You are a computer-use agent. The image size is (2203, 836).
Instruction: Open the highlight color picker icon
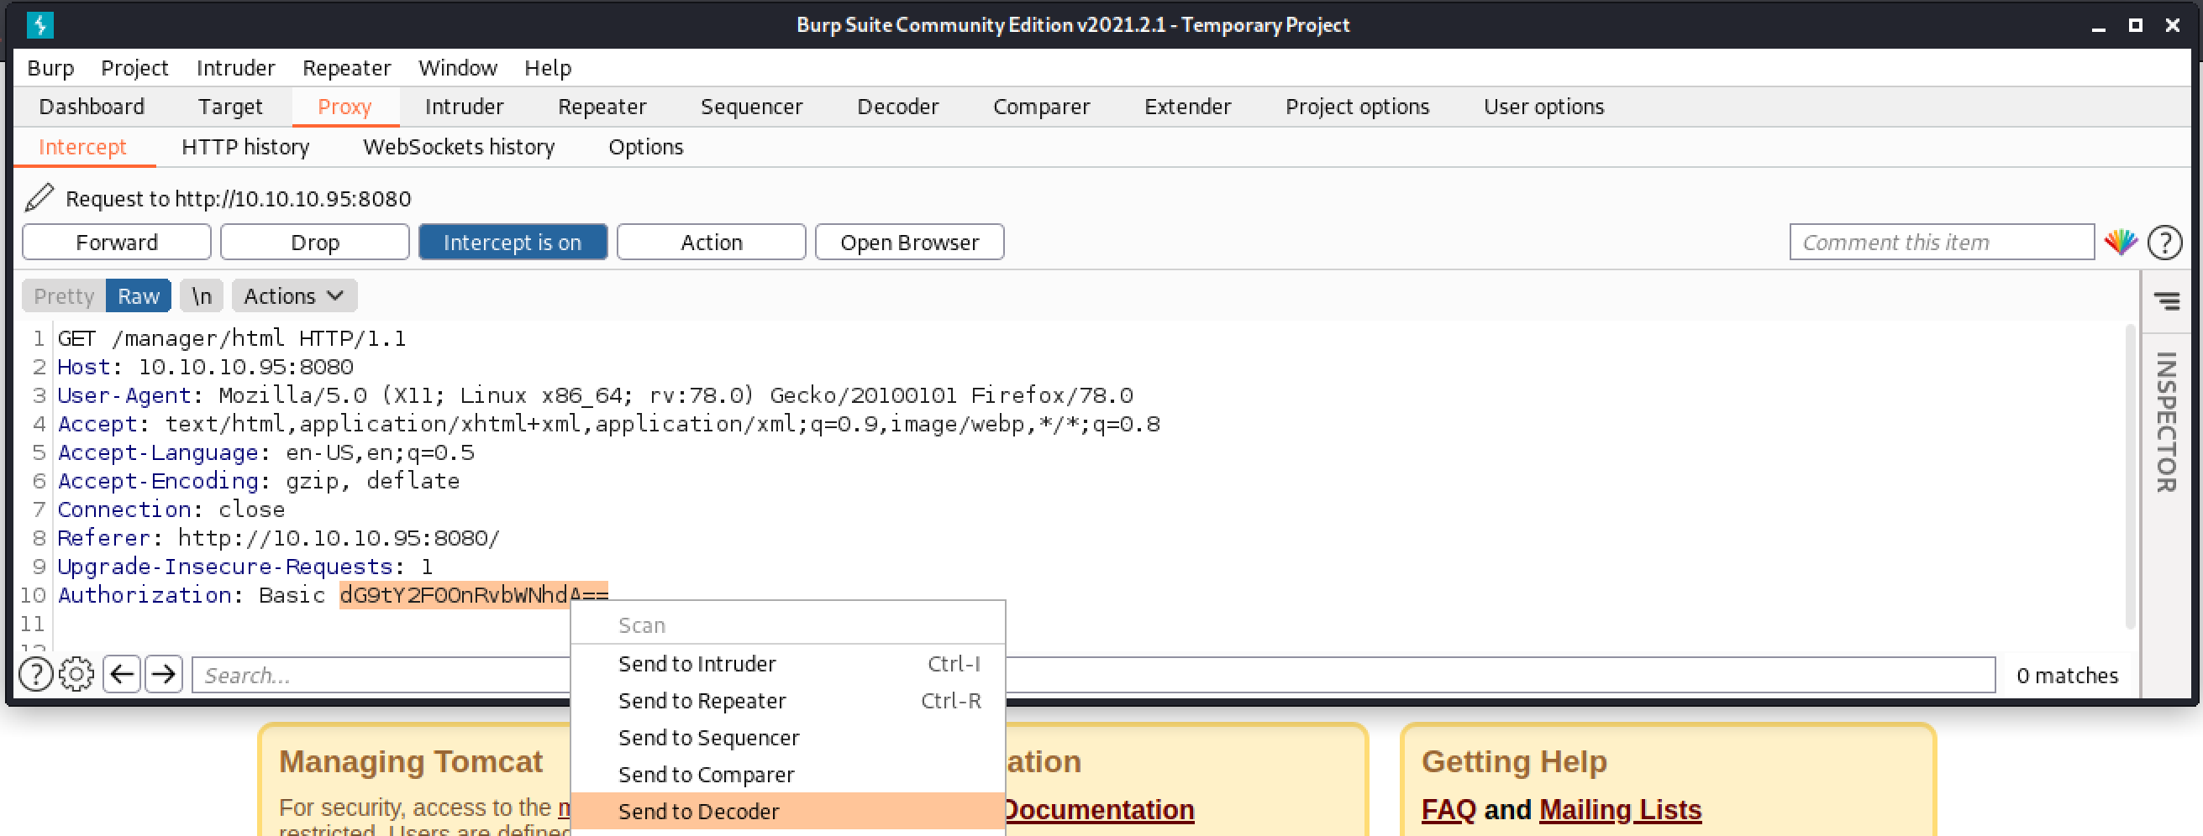(2121, 242)
